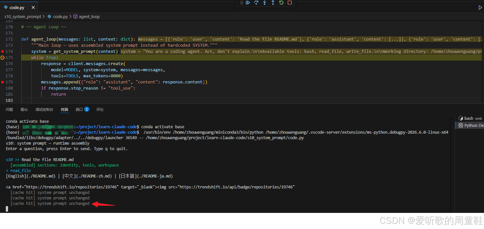Toggle the breakpoint on current line 175

pyautogui.click(x=3, y=58)
